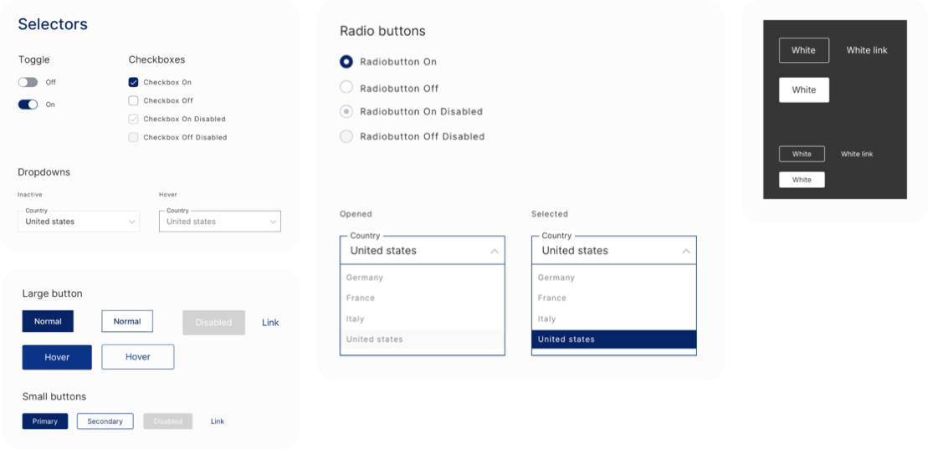Turn off the On toggle switch
Screen dimensions: 928x449
click(28, 105)
